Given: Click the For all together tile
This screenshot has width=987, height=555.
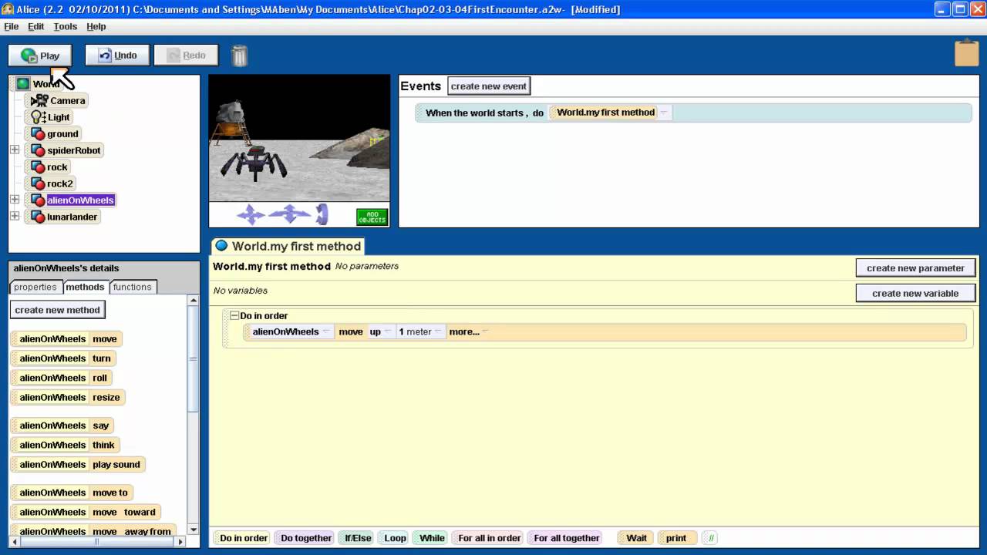Looking at the screenshot, I should point(567,538).
